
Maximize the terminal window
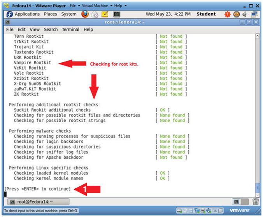coord(249,22)
